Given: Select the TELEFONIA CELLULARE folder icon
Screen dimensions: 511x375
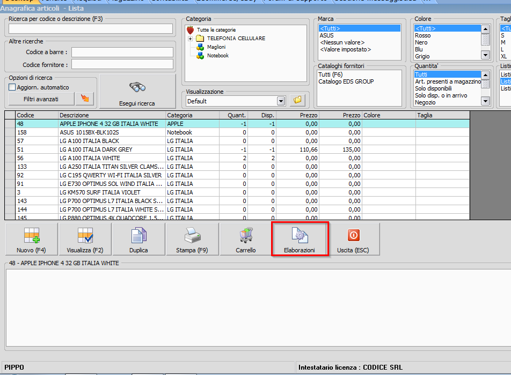Looking at the screenshot, I should pyautogui.click(x=200, y=39).
